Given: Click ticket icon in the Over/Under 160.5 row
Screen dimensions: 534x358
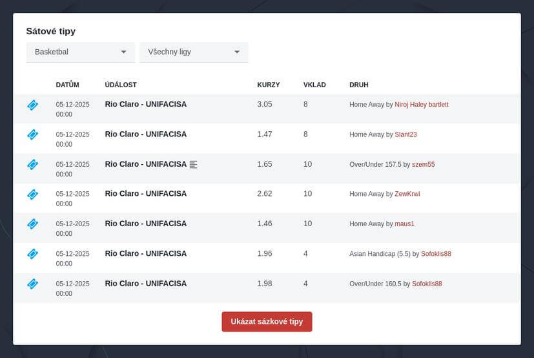Looking at the screenshot, I should (x=32, y=284).
